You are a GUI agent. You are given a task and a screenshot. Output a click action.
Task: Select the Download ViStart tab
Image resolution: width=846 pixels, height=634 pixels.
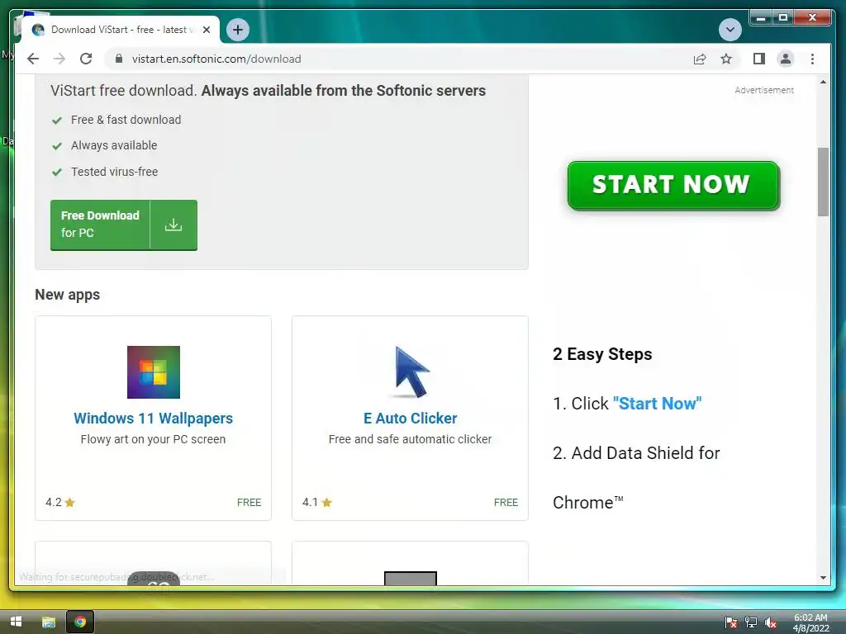(x=120, y=30)
